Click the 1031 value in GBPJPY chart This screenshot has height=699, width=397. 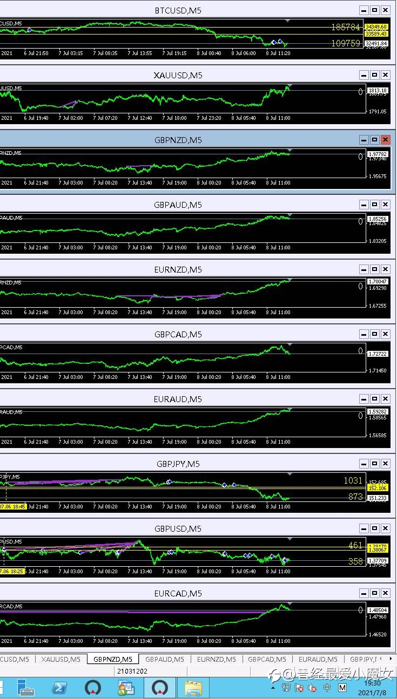click(x=353, y=480)
